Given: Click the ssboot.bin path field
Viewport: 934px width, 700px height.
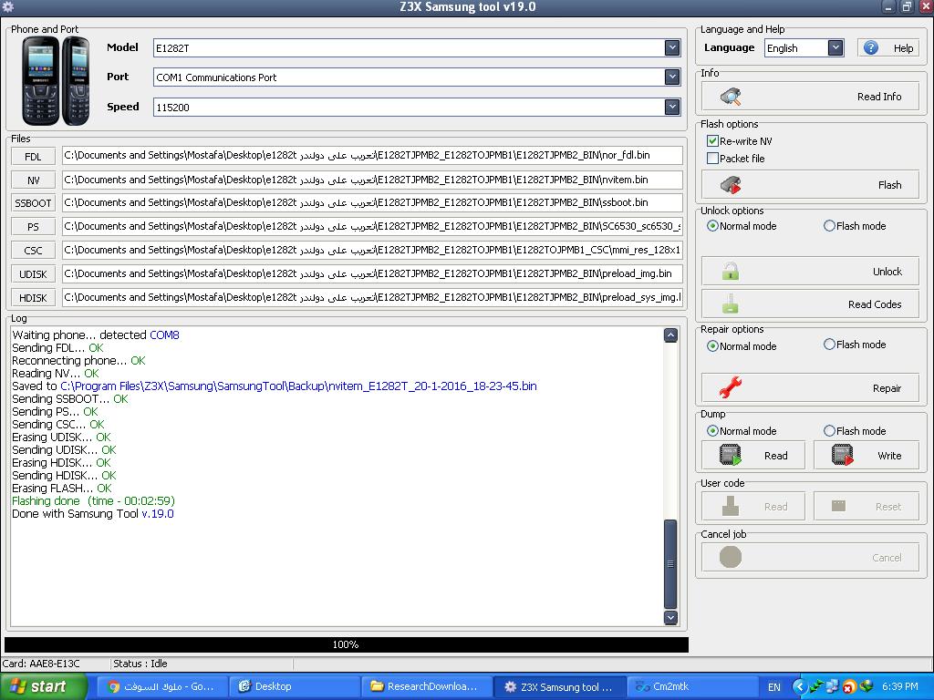Looking at the screenshot, I should coord(372,202).
